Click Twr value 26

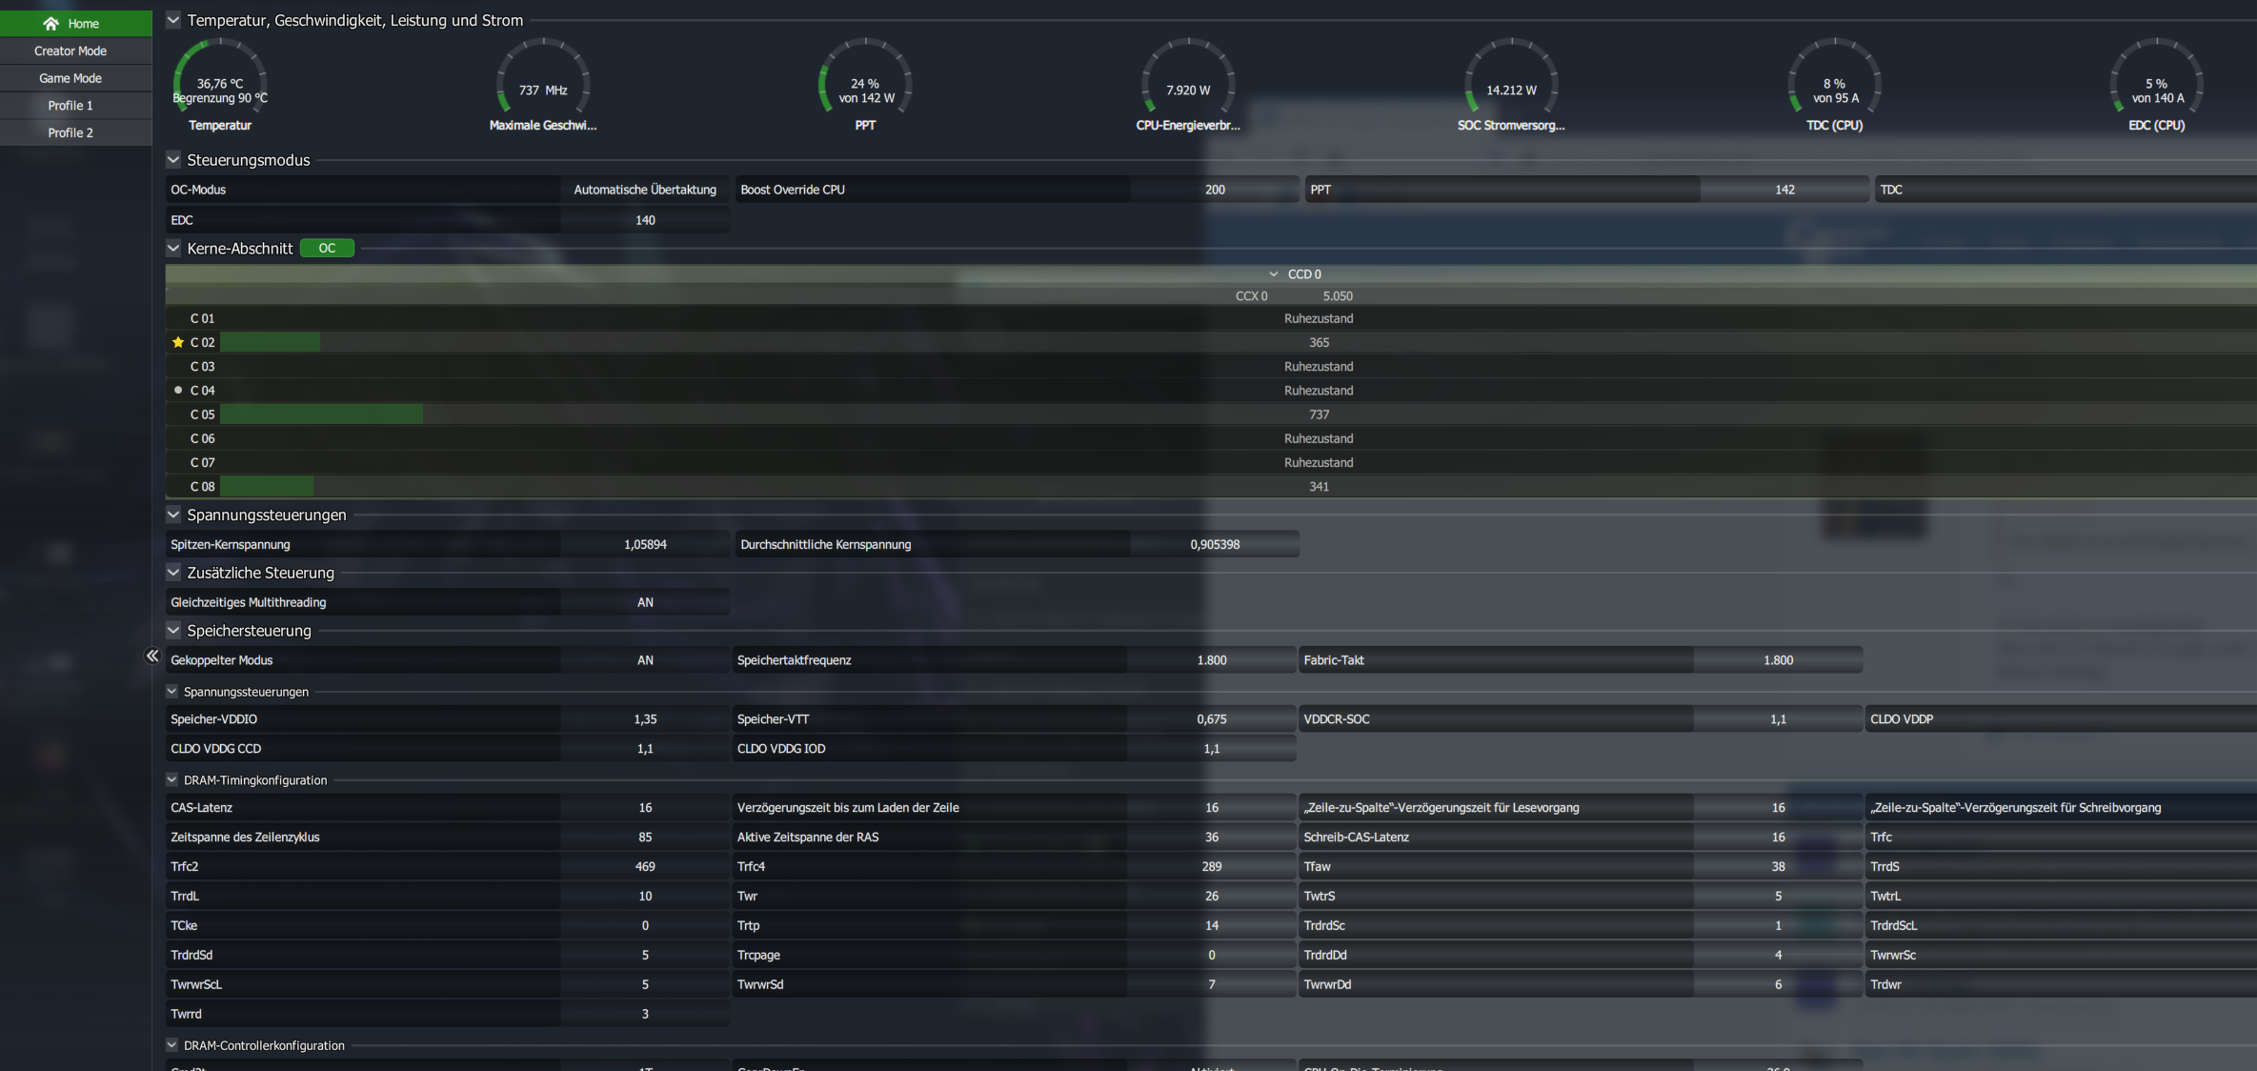1212,897
